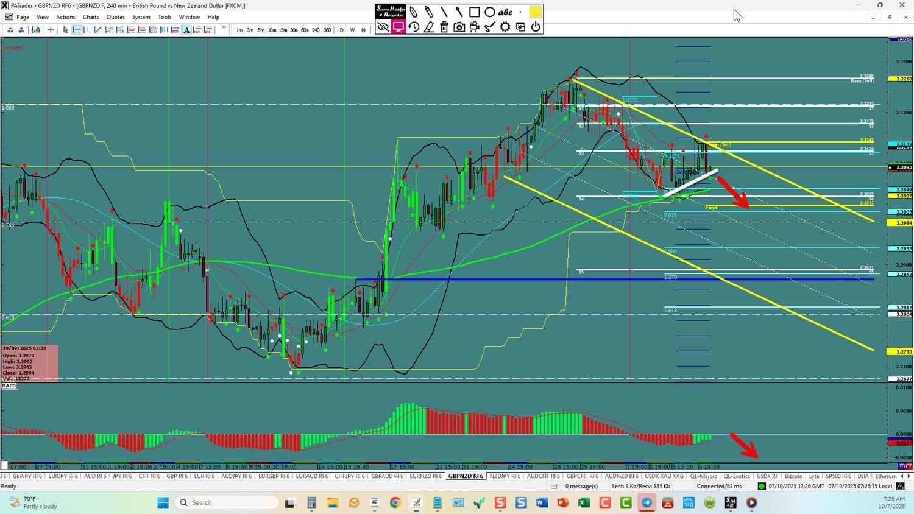914x514 pixels.
Task: Open Telegram from the taskbar
Action: (647, 502)
